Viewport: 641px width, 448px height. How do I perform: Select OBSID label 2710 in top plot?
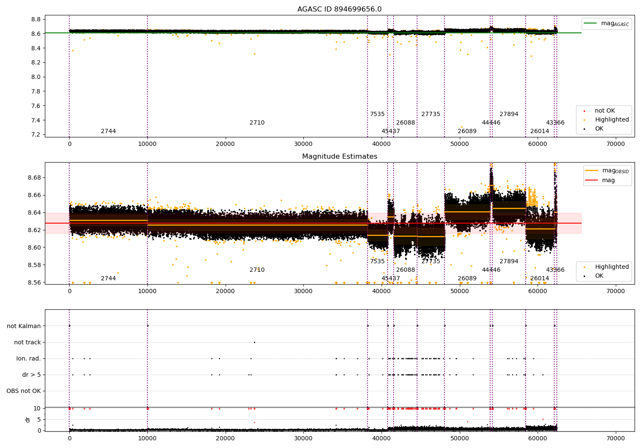click(x=257, y=123)
